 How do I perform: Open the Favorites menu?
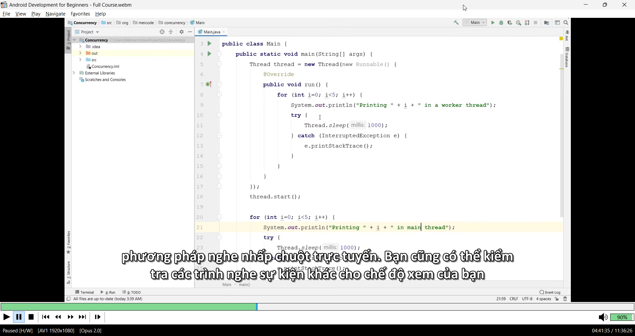tap(80, 14)
